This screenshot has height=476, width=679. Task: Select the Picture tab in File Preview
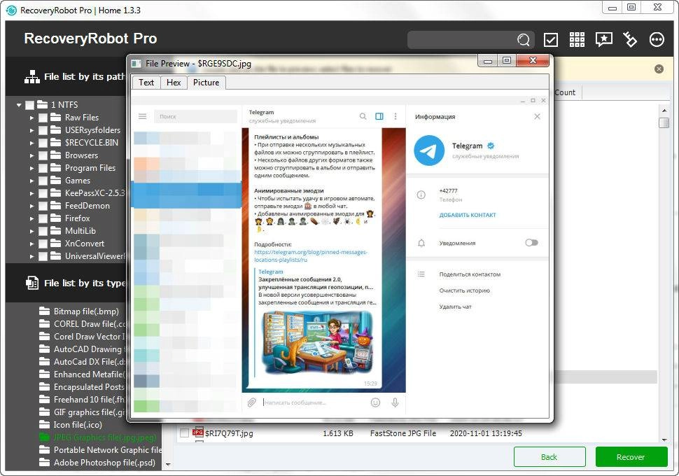(206, 83)
